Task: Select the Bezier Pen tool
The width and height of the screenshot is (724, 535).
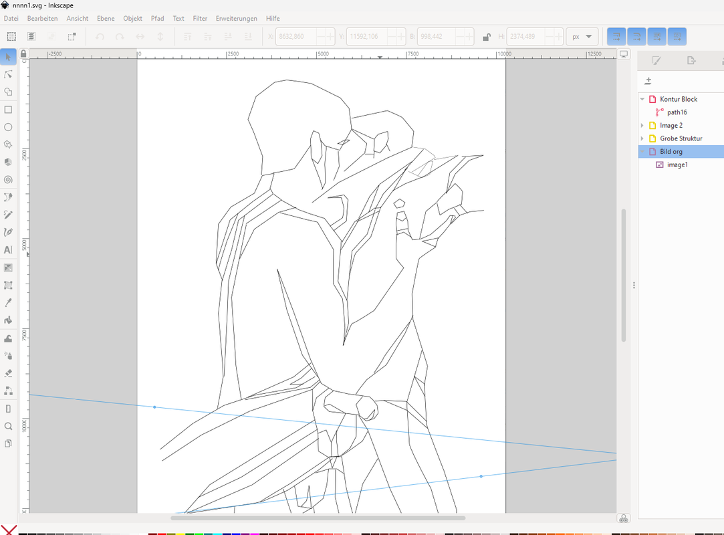Action: click(x=8, y=197)
